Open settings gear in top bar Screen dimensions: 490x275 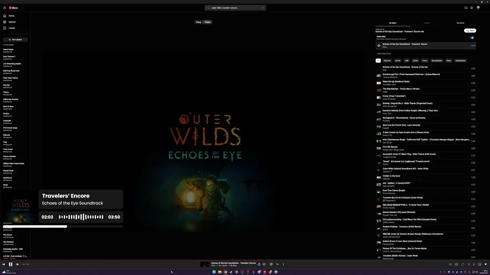point(472,8)
